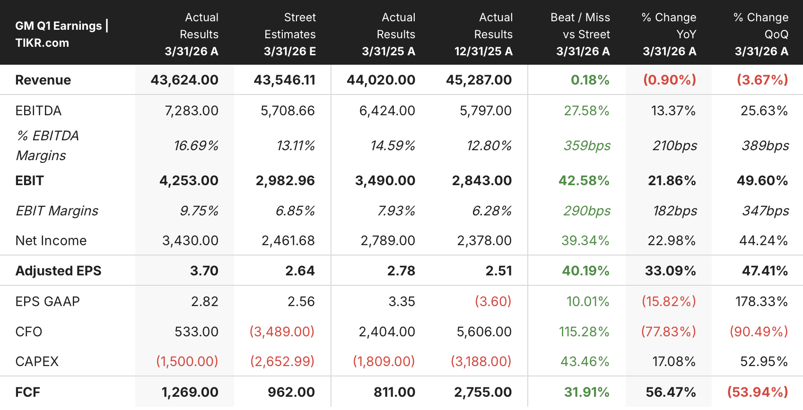The image size is (803, 410).
Task: Click the FCF value 1,269.00
Action: [190, 392]
